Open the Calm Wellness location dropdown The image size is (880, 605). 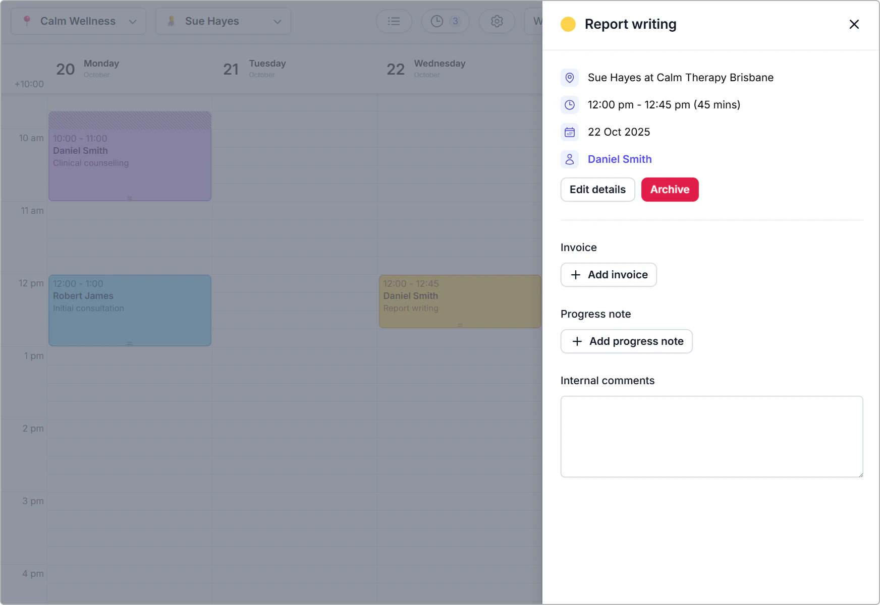click(78, 21)
